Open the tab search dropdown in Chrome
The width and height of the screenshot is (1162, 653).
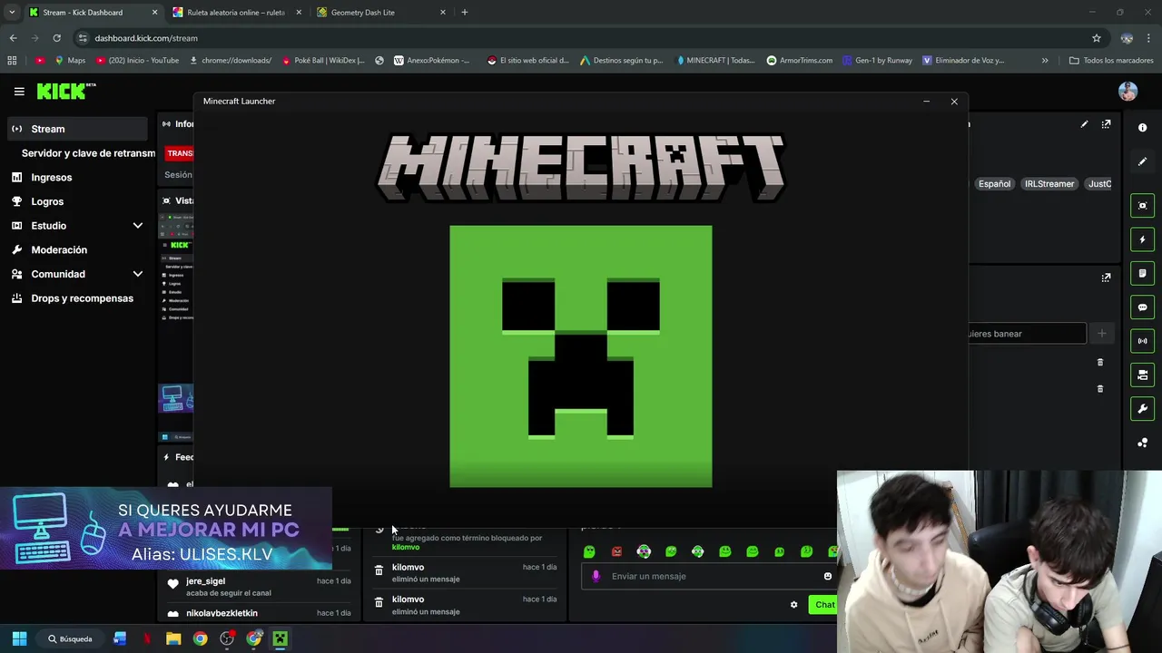tap(12, 13)
